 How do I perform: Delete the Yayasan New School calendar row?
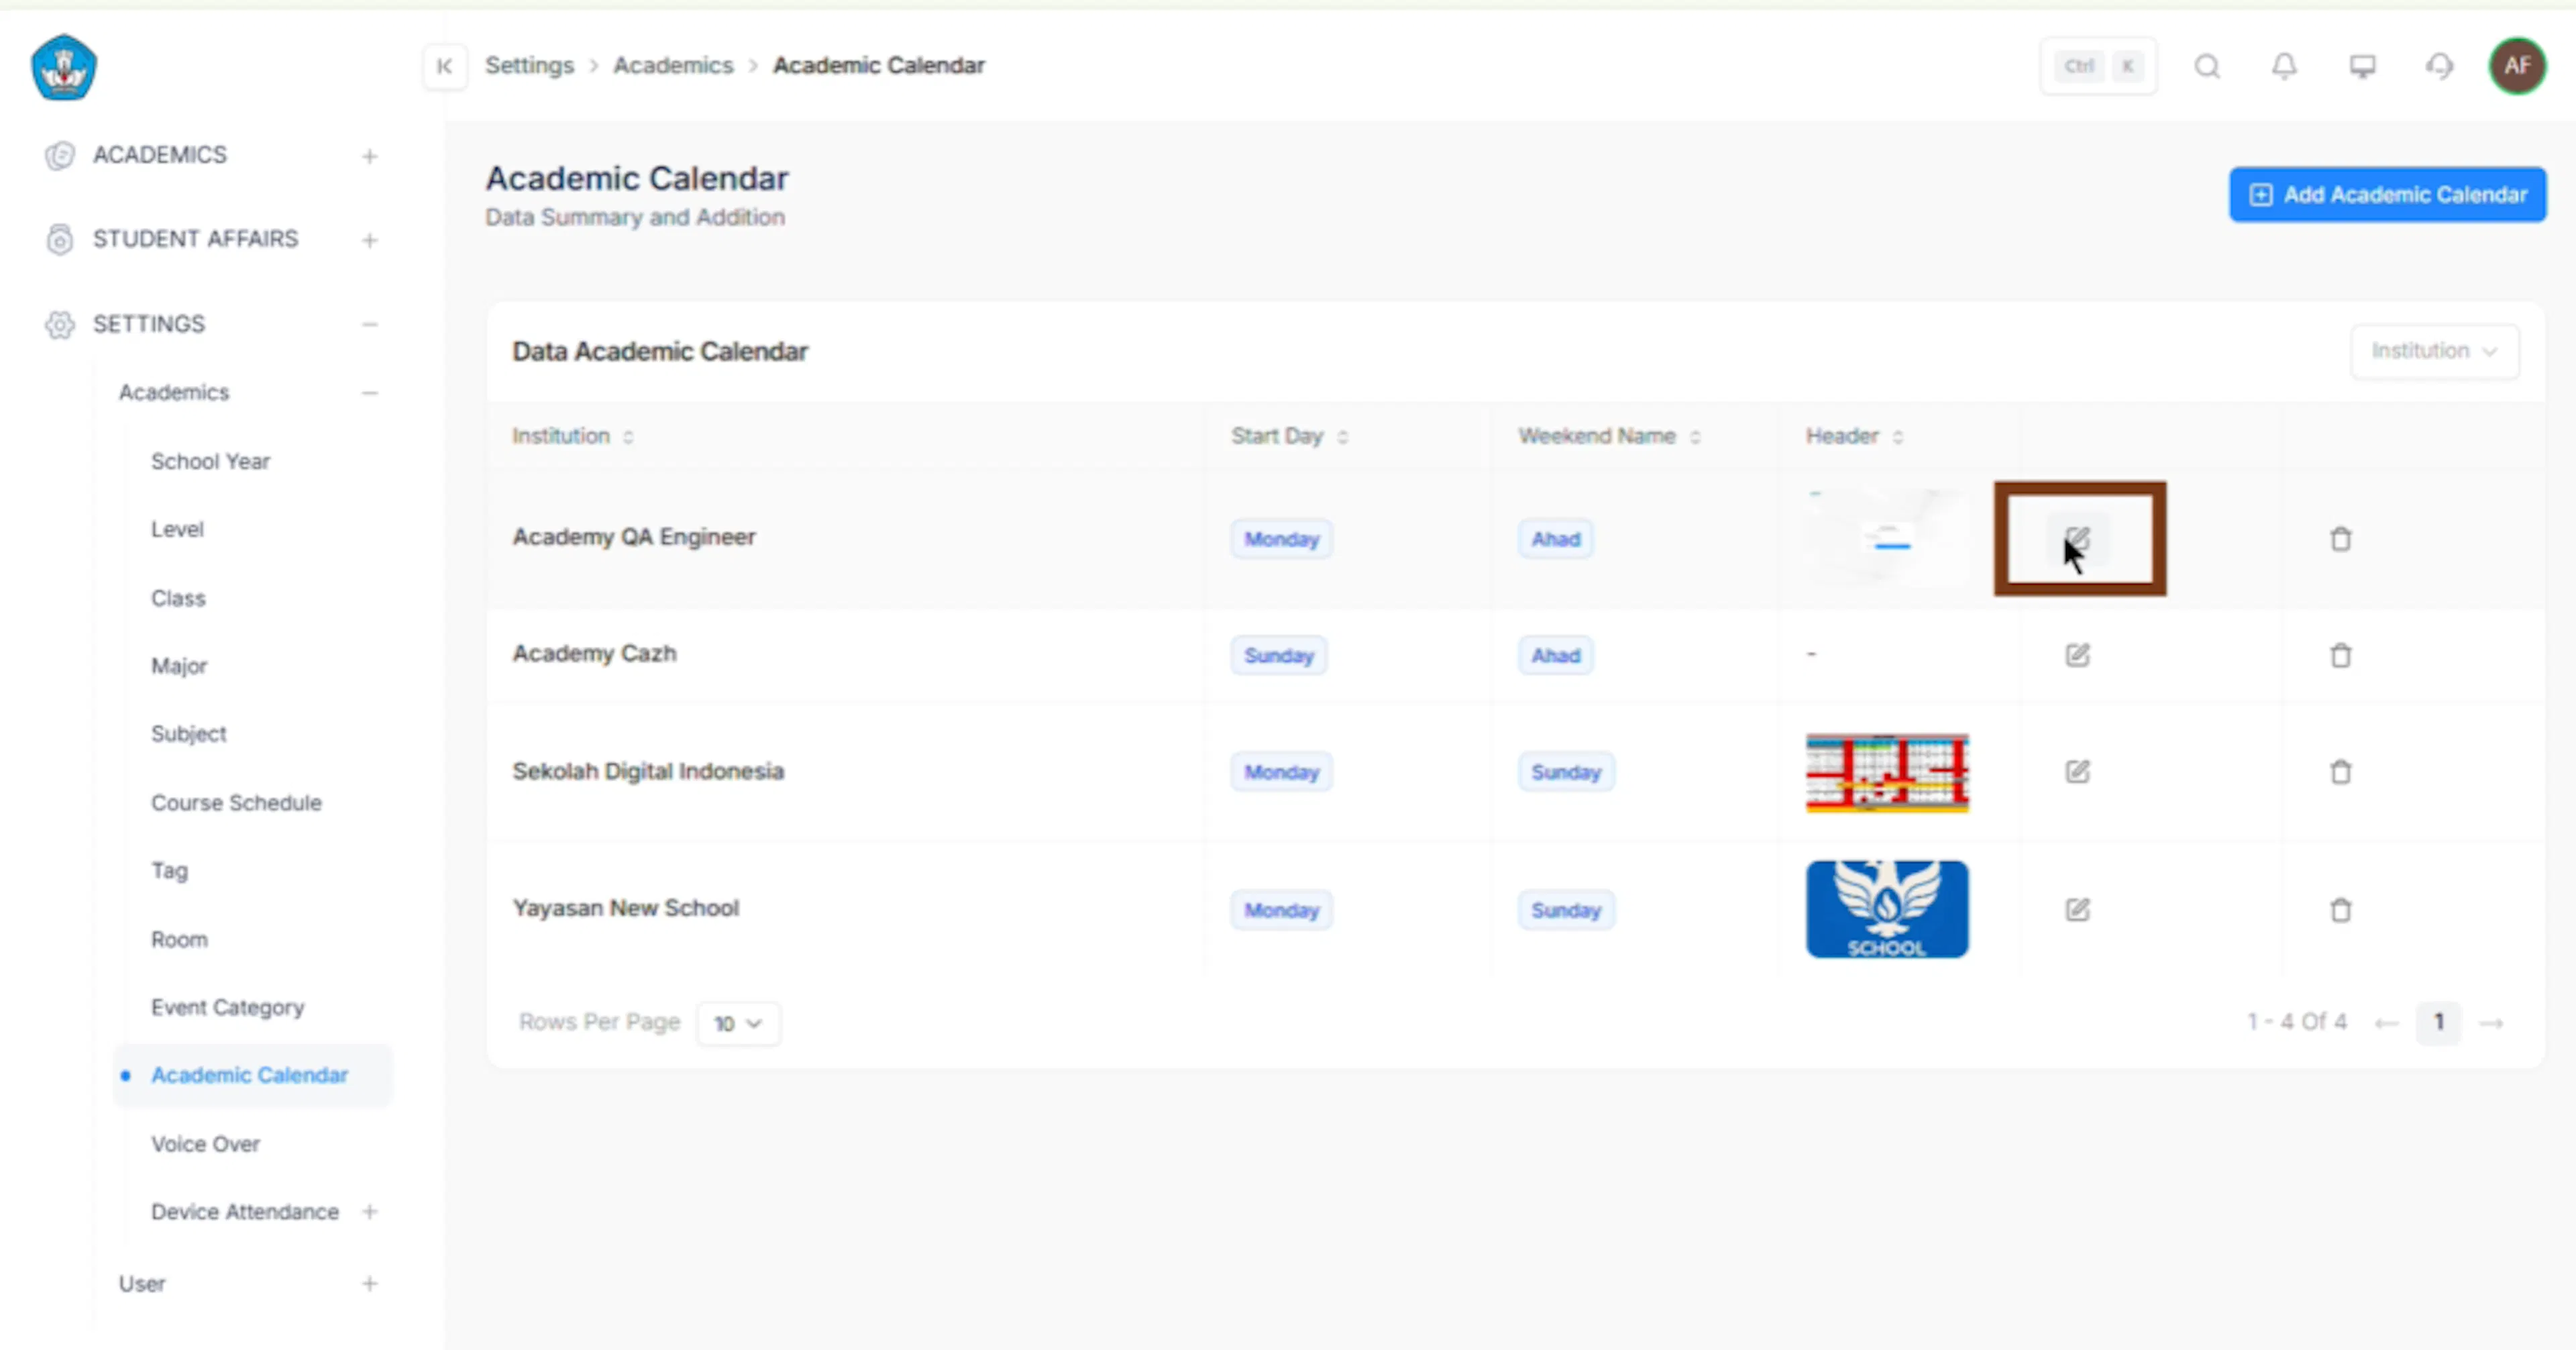[x=2340, y=909]
